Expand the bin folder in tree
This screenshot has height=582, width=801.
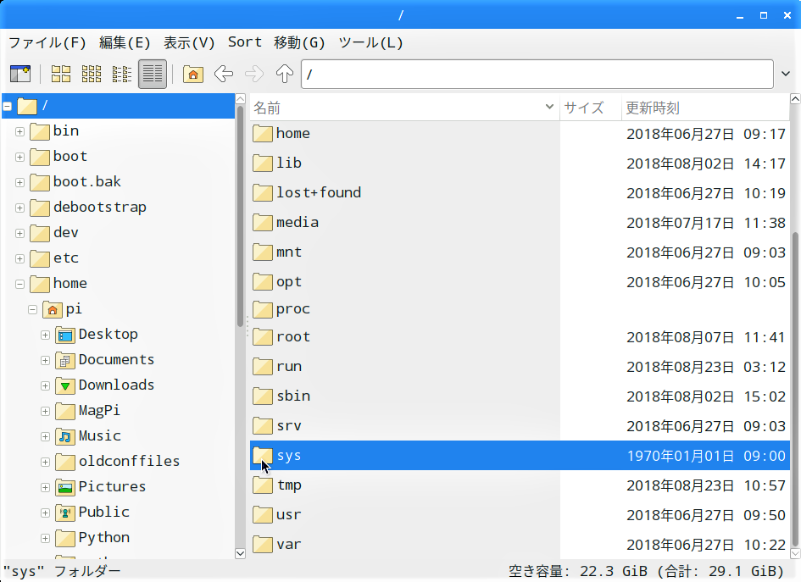[20, 131]
